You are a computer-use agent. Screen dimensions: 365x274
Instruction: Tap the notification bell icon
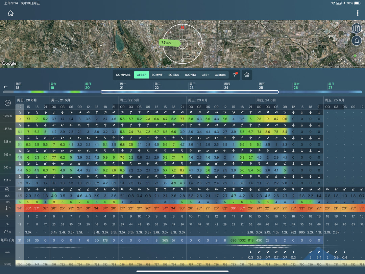click(357, 41)
